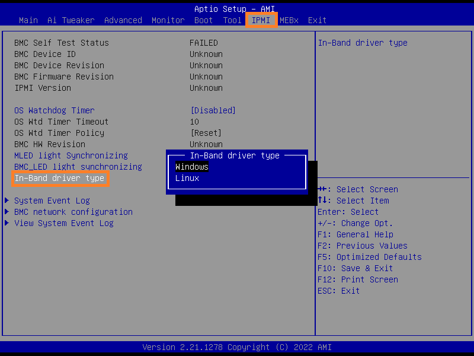The width and height of the screenshot is (474, 356).
Task: Change OS Watchdog Timer Disabled value
Action: coord(213,110)
